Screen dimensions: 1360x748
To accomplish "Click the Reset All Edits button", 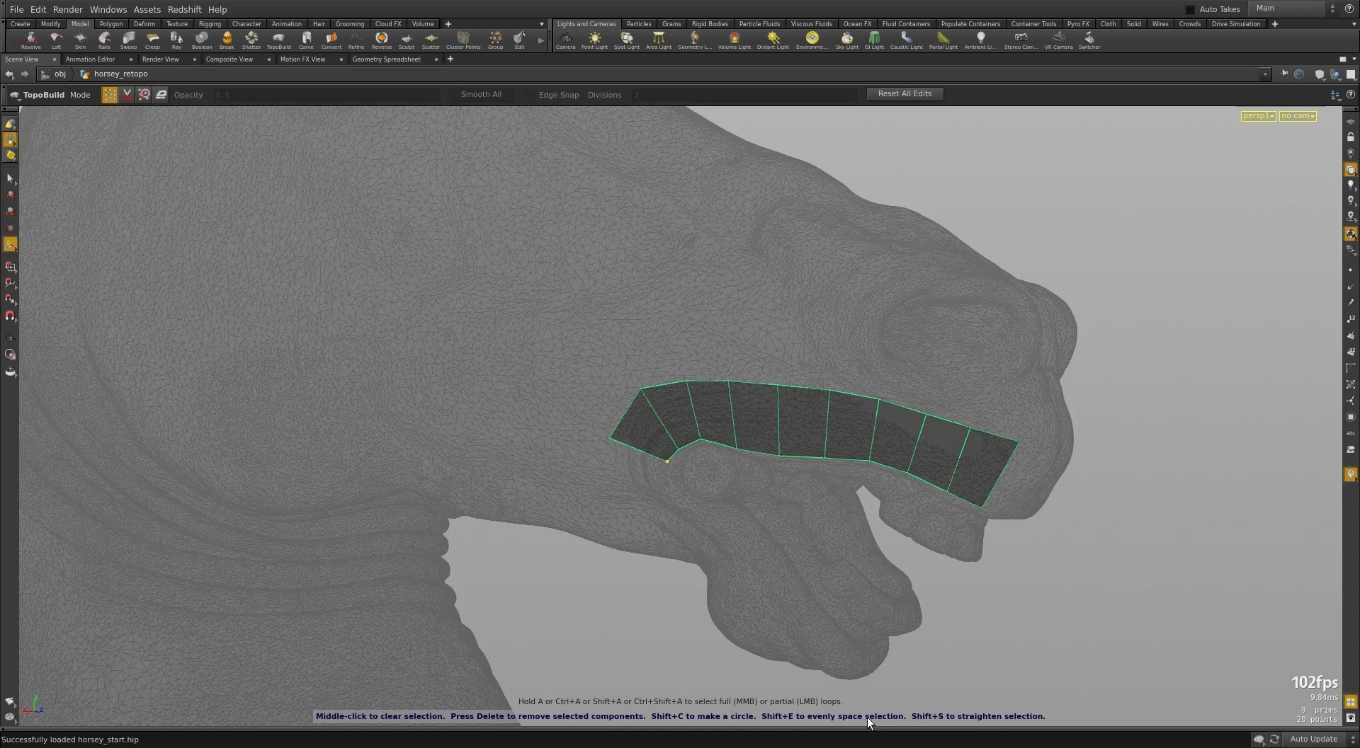I will [x=905, y=93].
